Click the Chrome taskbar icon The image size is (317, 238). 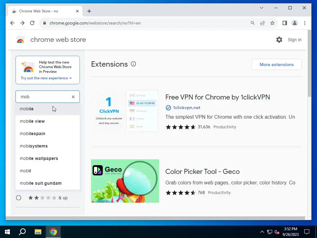(53, 232)
